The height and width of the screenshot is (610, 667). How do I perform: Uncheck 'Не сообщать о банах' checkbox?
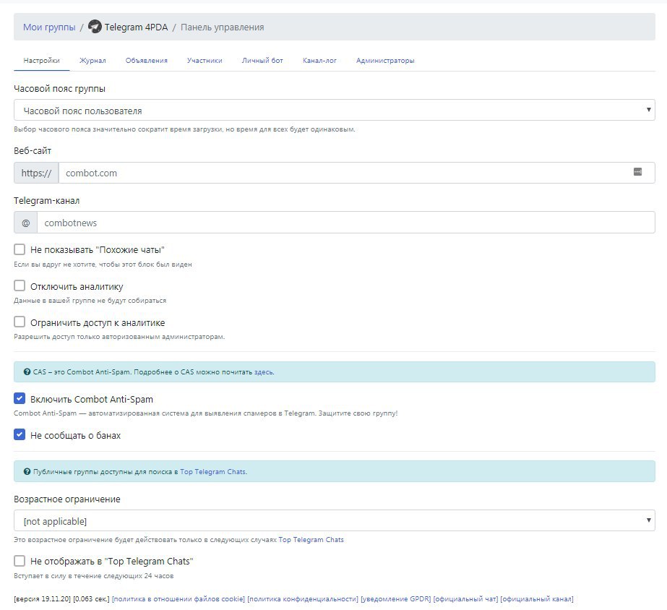20,434
